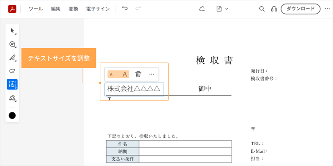
Task: Click the cloud sync status icon
Action: pos(202,9)
